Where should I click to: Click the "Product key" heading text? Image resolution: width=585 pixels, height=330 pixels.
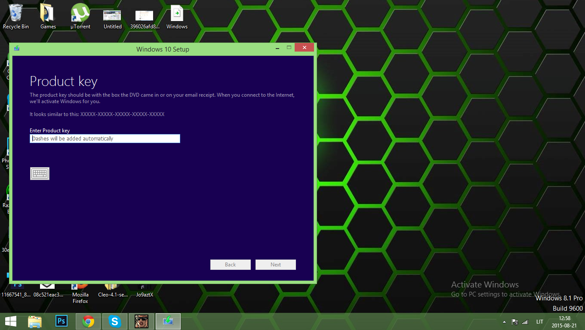tap(64, 81)
